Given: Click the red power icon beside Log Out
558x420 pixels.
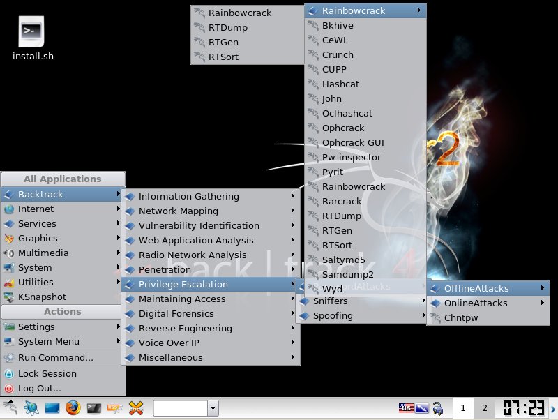Looking at the screenshot, I should pos(9,389).
